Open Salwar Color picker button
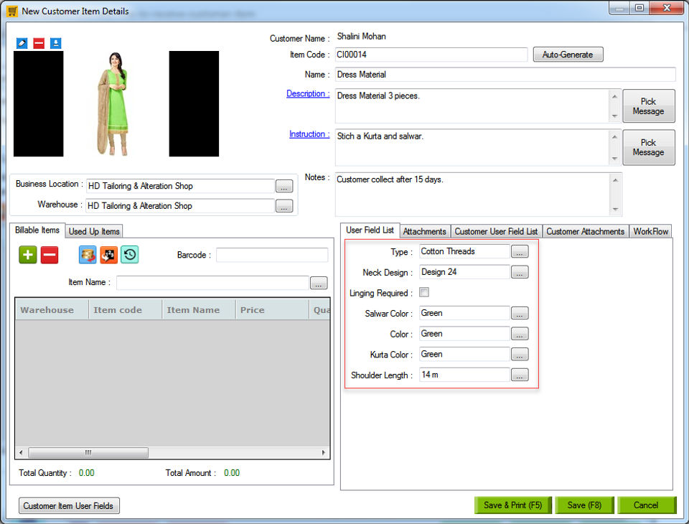This screenshot has width=689, height=524. click(520, 313)
